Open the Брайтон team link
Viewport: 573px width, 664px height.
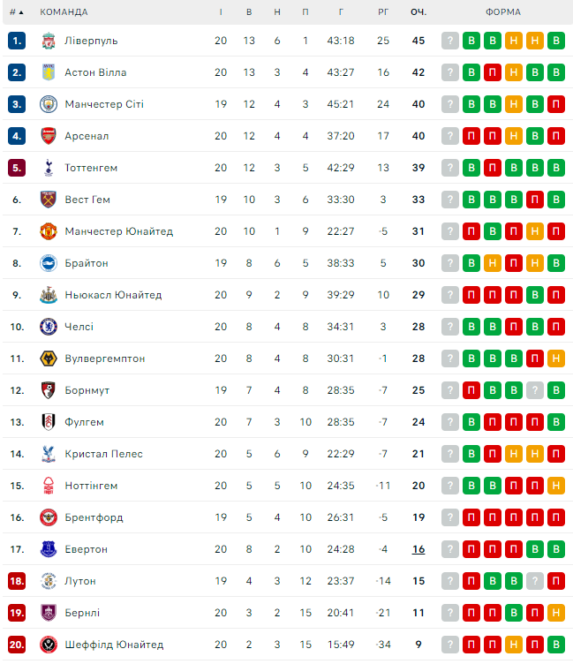tap(87, 263)
